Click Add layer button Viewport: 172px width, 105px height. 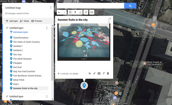tap(12, 21)
